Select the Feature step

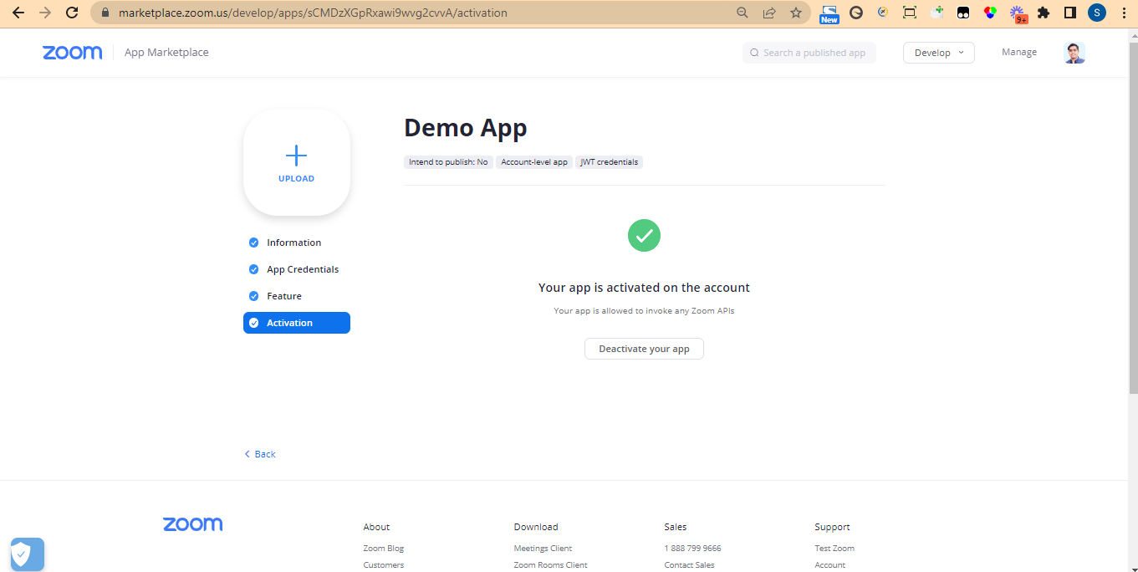pos(283,296)
